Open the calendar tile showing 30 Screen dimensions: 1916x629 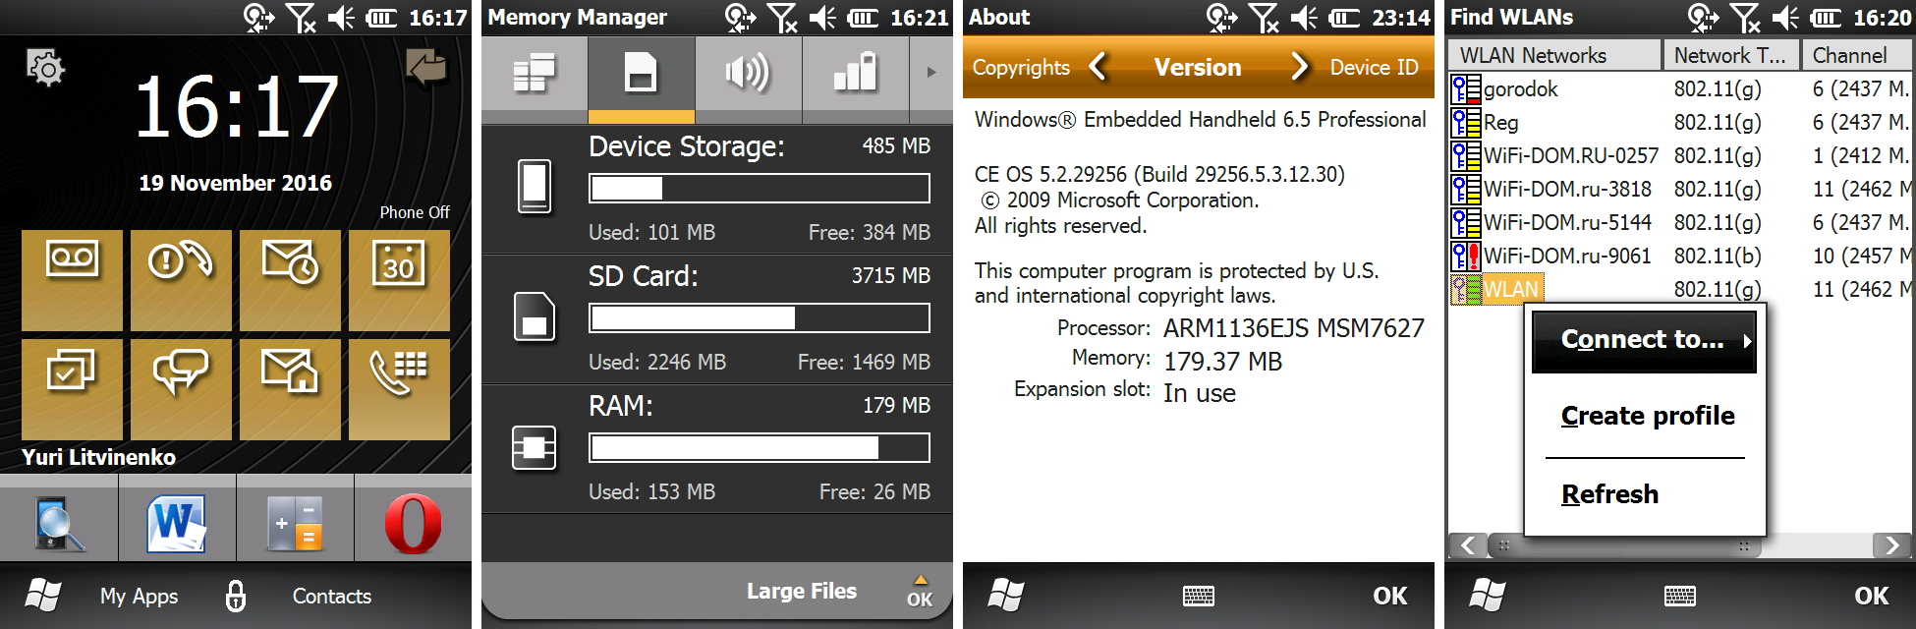399,279
